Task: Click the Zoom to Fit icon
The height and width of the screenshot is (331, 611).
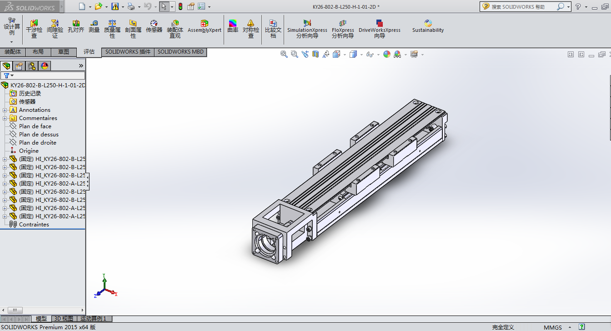Action: [x=284, y=54]
